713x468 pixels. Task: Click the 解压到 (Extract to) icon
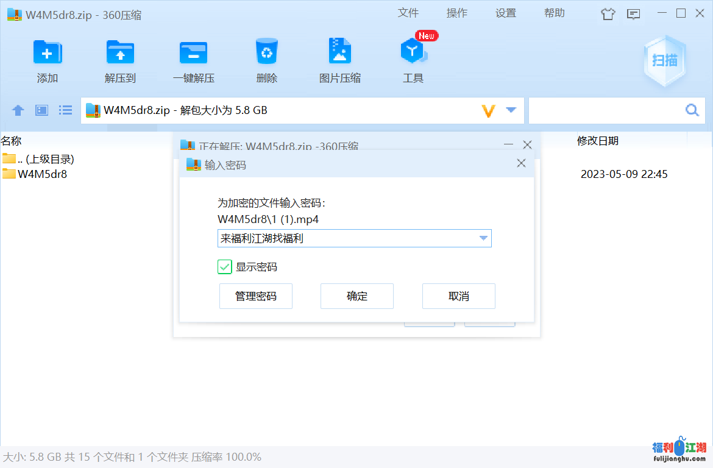tap(120, 53)
